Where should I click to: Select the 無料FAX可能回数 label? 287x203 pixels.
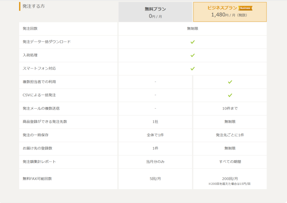(37, 179)
